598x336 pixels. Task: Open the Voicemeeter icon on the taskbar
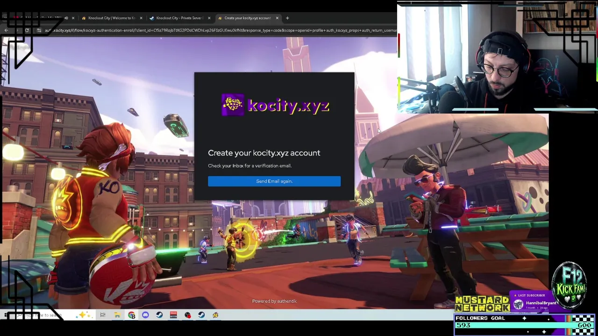(x=173, y=315)
